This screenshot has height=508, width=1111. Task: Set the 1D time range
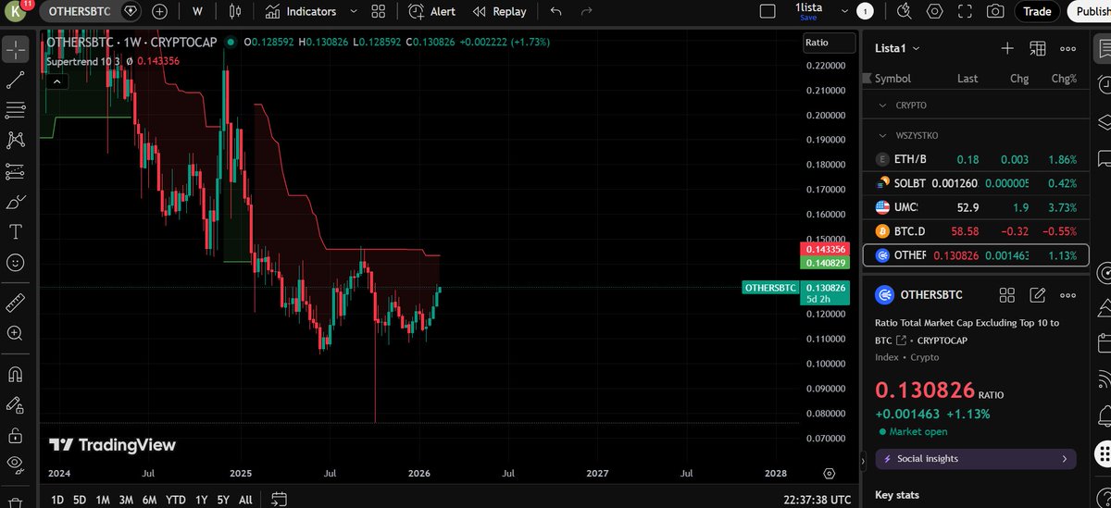pyautogui.click(x=56, y=500)
